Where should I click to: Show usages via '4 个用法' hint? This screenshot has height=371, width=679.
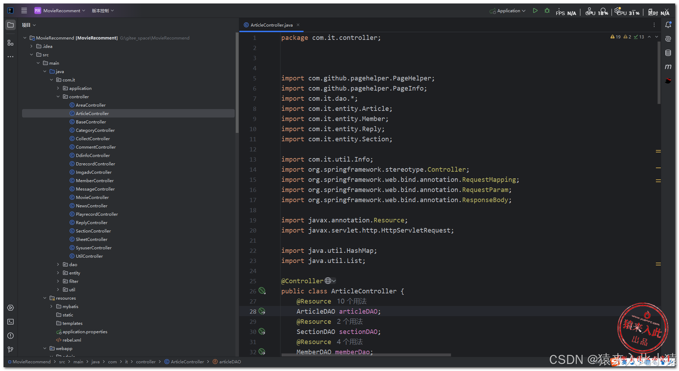coord(349,342)
